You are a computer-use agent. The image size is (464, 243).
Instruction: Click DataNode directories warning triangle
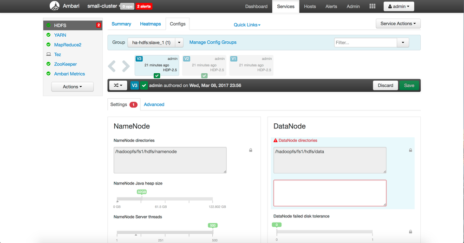pyautogui.click(x=275, y=141)
